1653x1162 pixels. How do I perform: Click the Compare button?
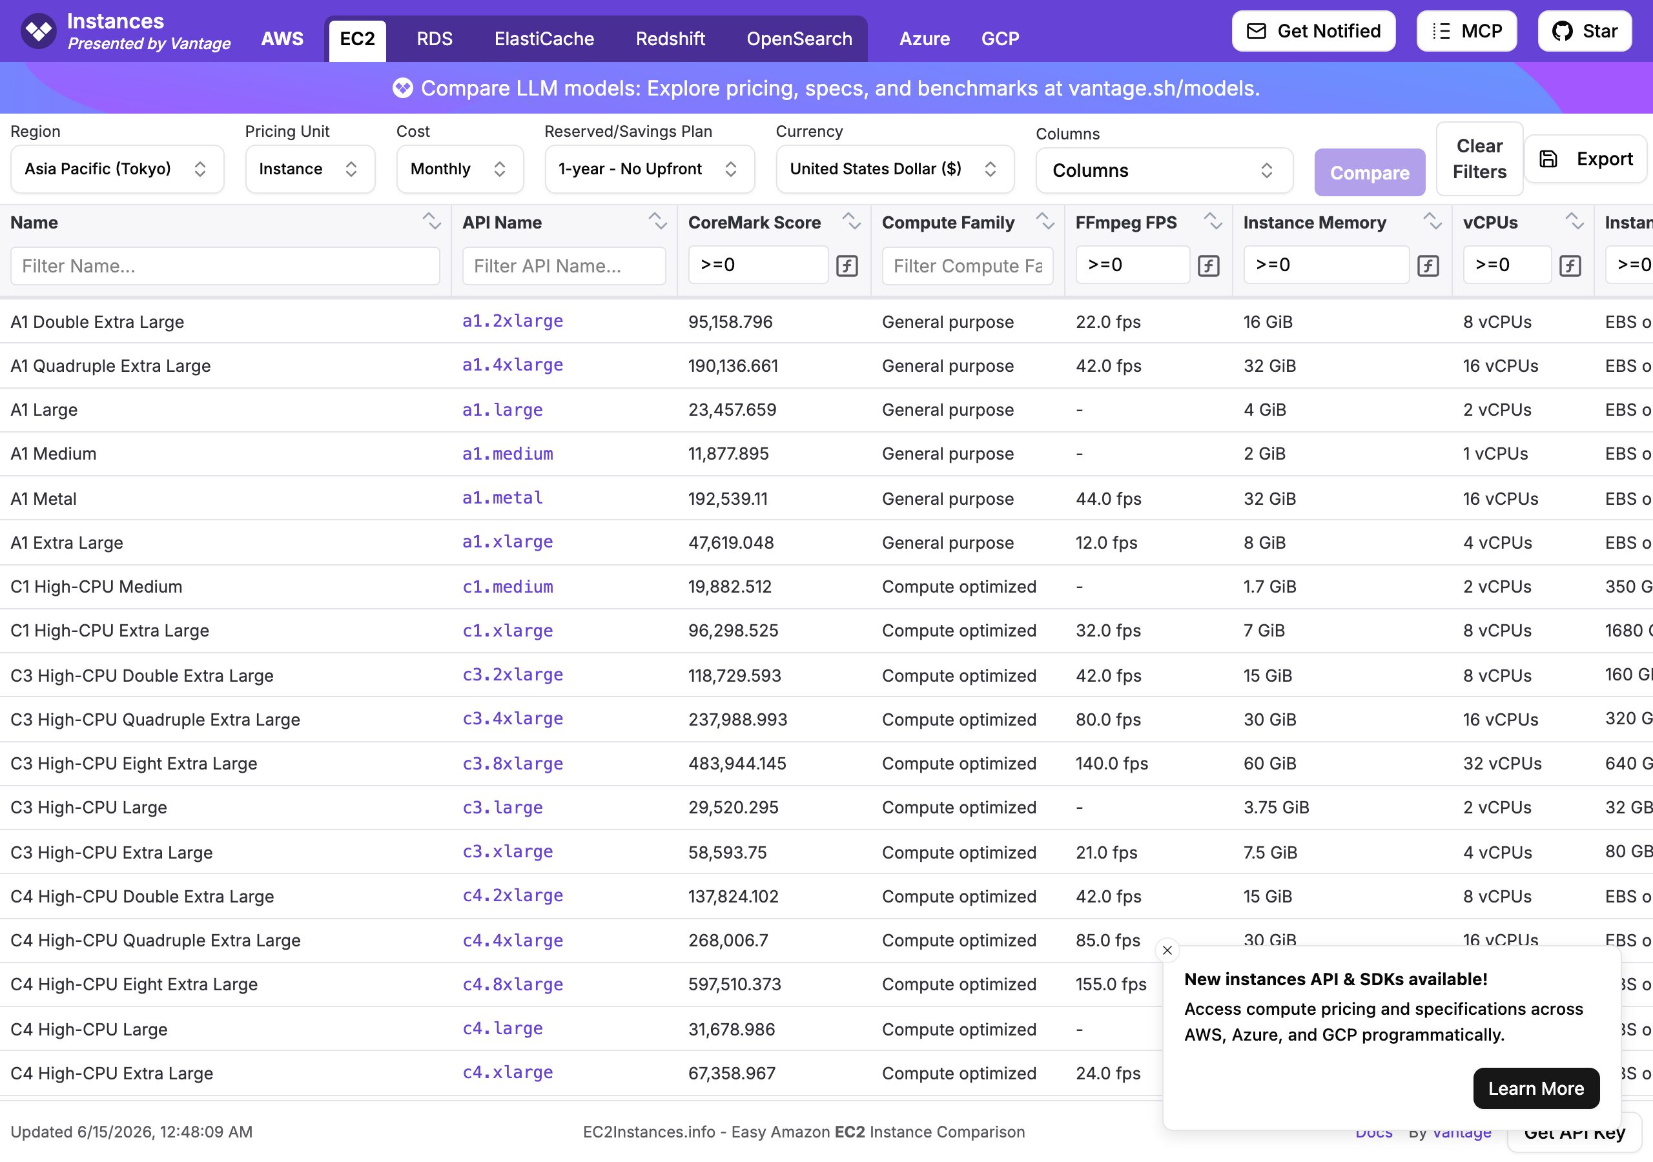[1370, 172]
